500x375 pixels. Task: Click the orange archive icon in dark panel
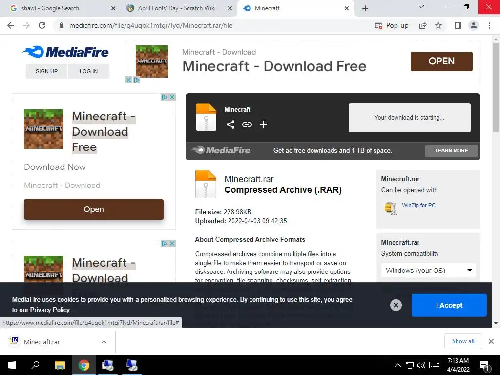(x=206, y=117)
